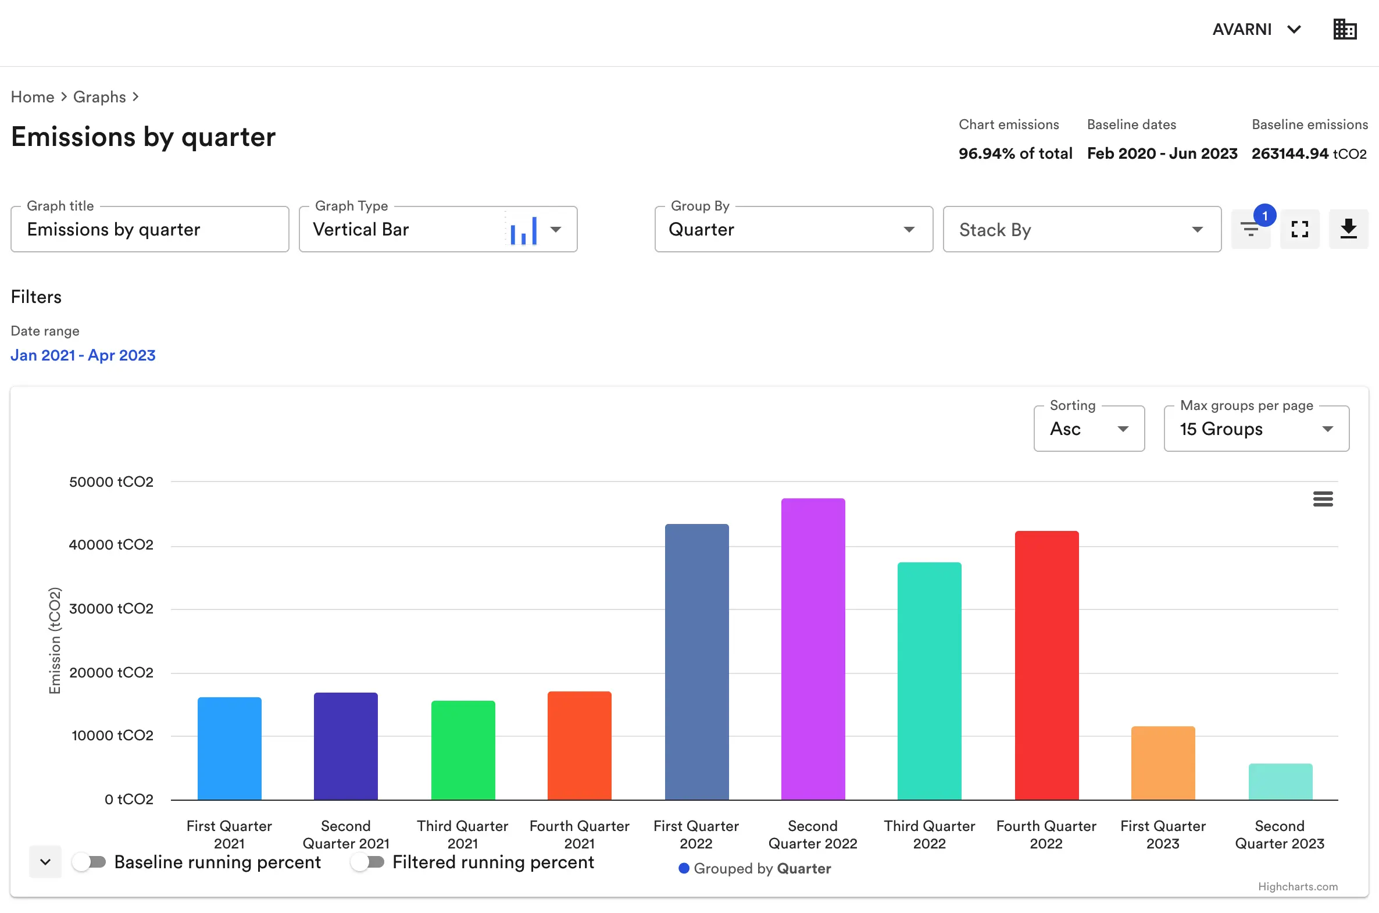The height and width of the screenshot is (913, 1379).
Task: Click the vertical bar chart icon in Graph Type
Action: (x=523, y=229)
